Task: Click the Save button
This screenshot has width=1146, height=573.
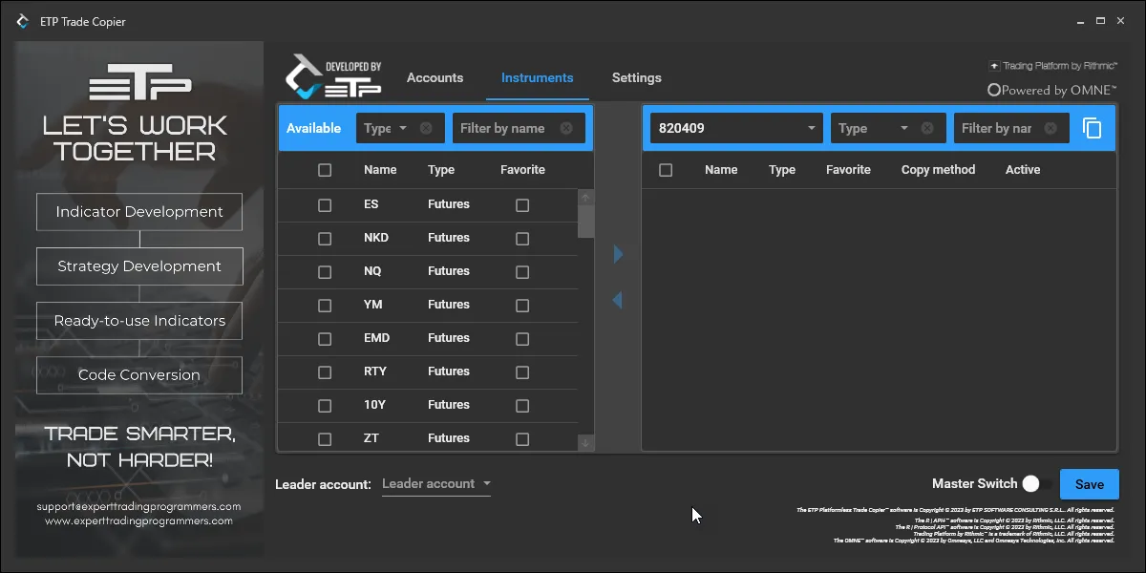Action: (x=1090, y=484)
